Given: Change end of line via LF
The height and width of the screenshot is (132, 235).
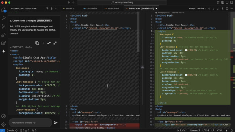Looking at the screenshot, I should click(x=213, y=131).
